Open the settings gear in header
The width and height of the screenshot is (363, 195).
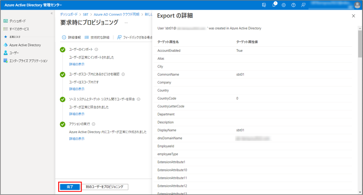[x=283, y=5]
